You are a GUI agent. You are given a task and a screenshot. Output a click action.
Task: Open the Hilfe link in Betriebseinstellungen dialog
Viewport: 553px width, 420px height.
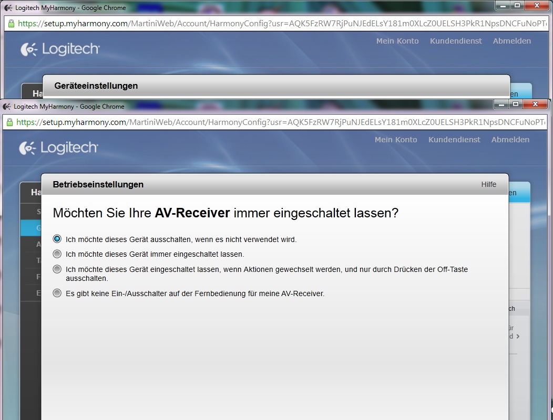[x=488, y=184]
